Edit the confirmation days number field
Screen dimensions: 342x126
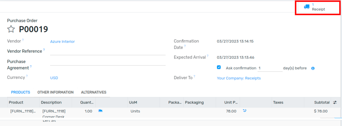pos(270,68)
